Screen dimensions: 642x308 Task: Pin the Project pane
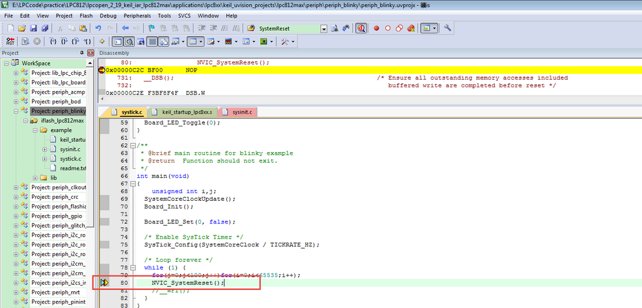click(82, 53)
